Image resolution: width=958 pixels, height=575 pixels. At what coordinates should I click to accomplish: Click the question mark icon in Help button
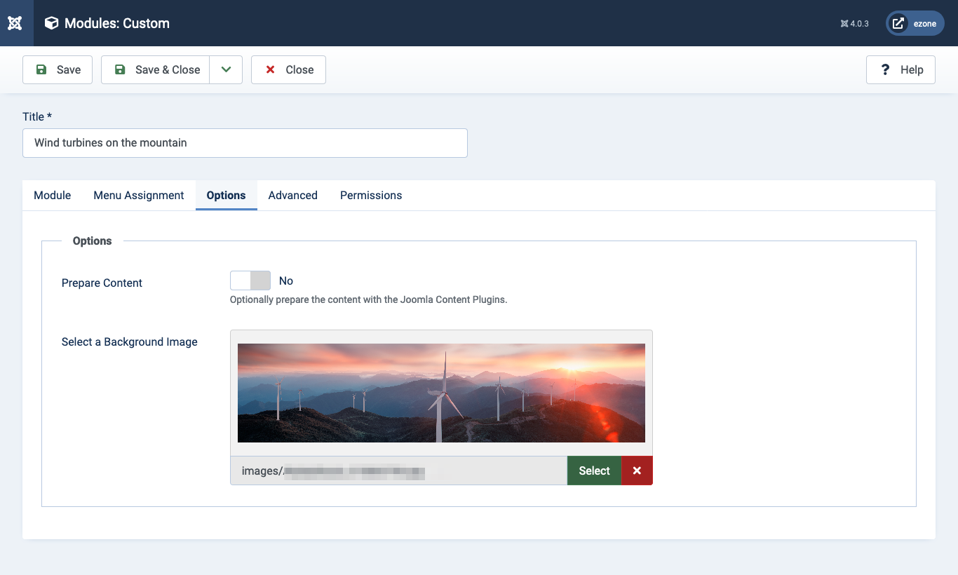click(885, 69)
